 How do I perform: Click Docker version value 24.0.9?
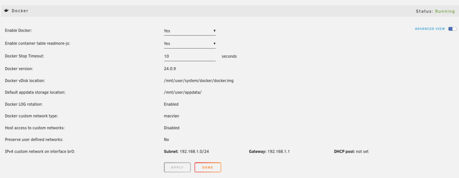coord(170,68)
